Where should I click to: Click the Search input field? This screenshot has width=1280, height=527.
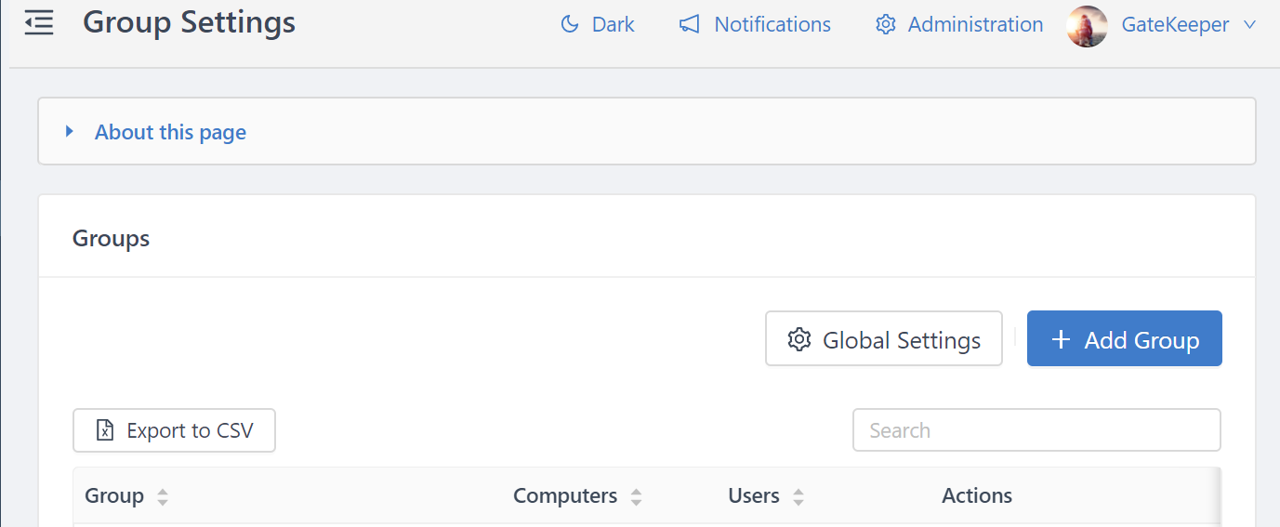click(1036, 430)
